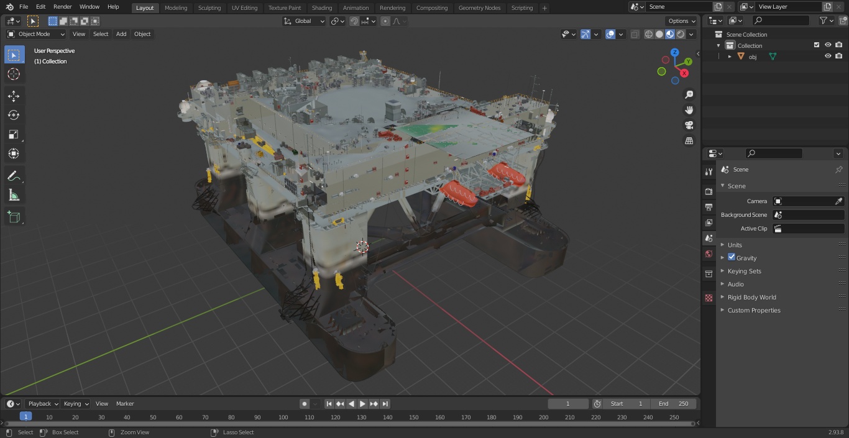The height and width of the screenshot is (438, 849).
Task: Disable the obj object in renders
Action: pyautogui.click(x=839, y=56)
